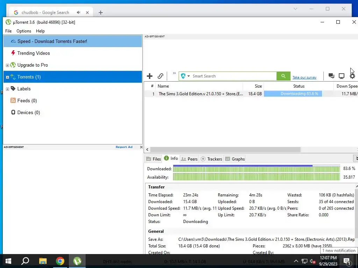Select The Sims 3 Gold Edition torrent row
Image resolution: width=358 pixels, height=268 pixels.
251,94
